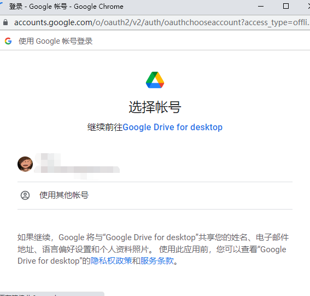Click the 使用 Google 帐号登录 header text

[x=56, y=41]
